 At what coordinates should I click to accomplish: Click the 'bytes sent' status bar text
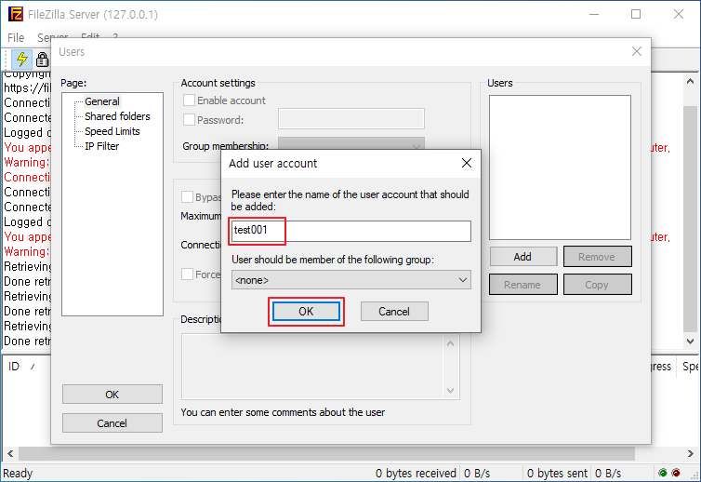click(557, 473)
